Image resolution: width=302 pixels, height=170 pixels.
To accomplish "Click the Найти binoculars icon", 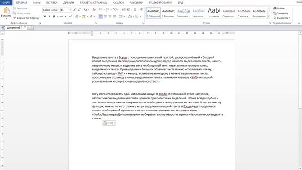I will pos(275,8).
